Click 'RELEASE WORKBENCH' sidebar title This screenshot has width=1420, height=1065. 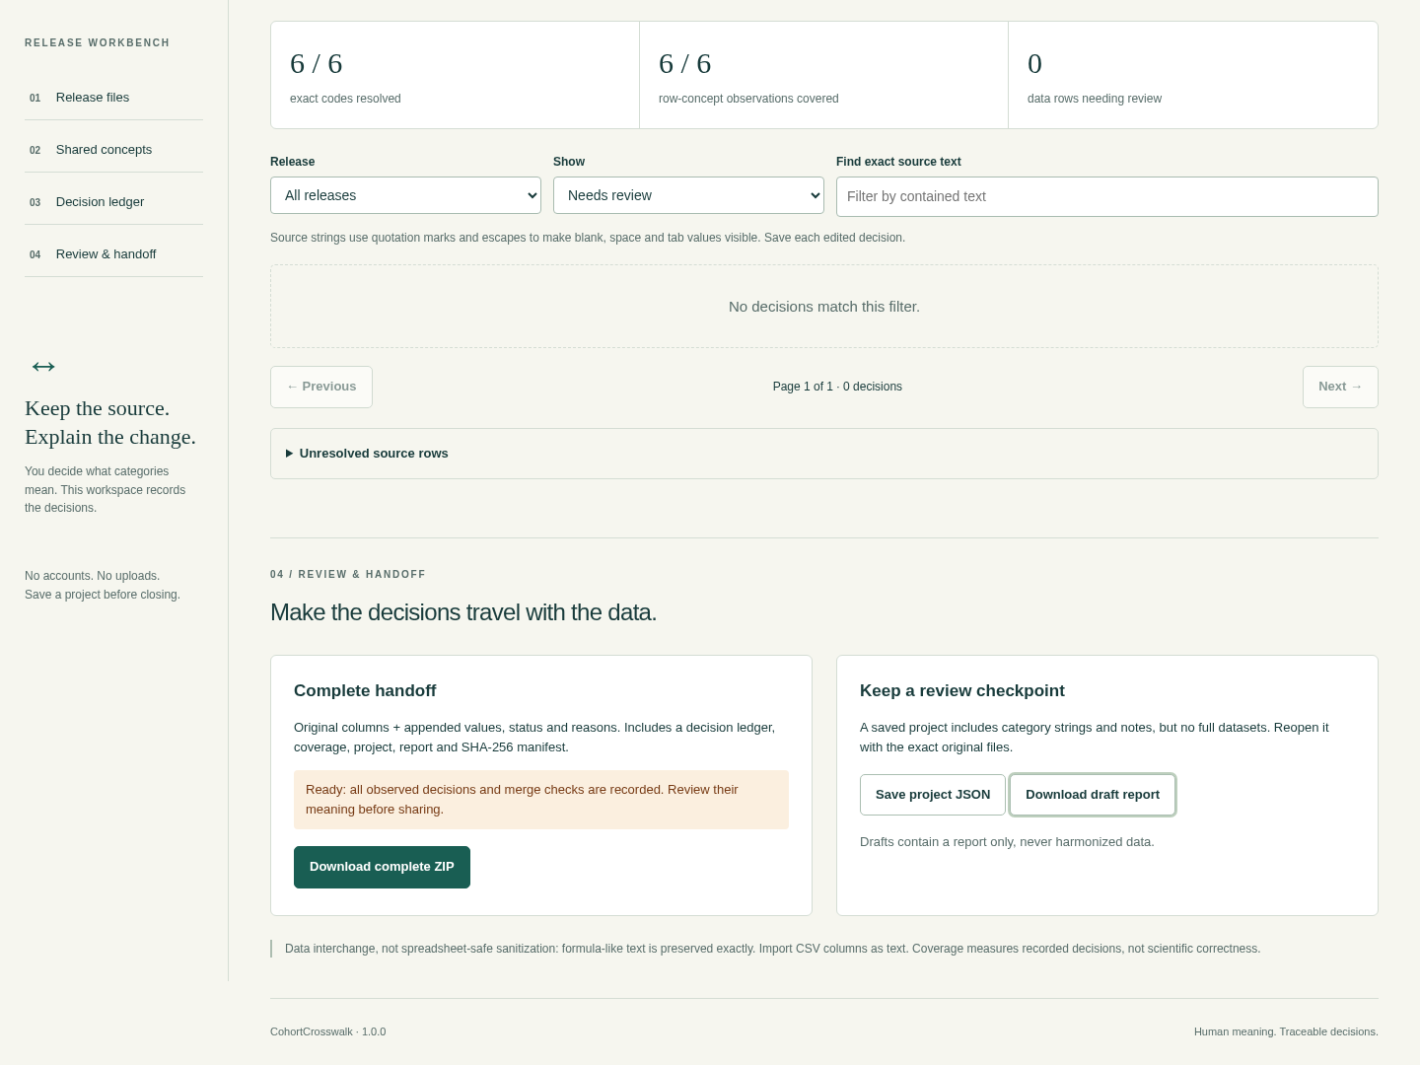(98, 43)
